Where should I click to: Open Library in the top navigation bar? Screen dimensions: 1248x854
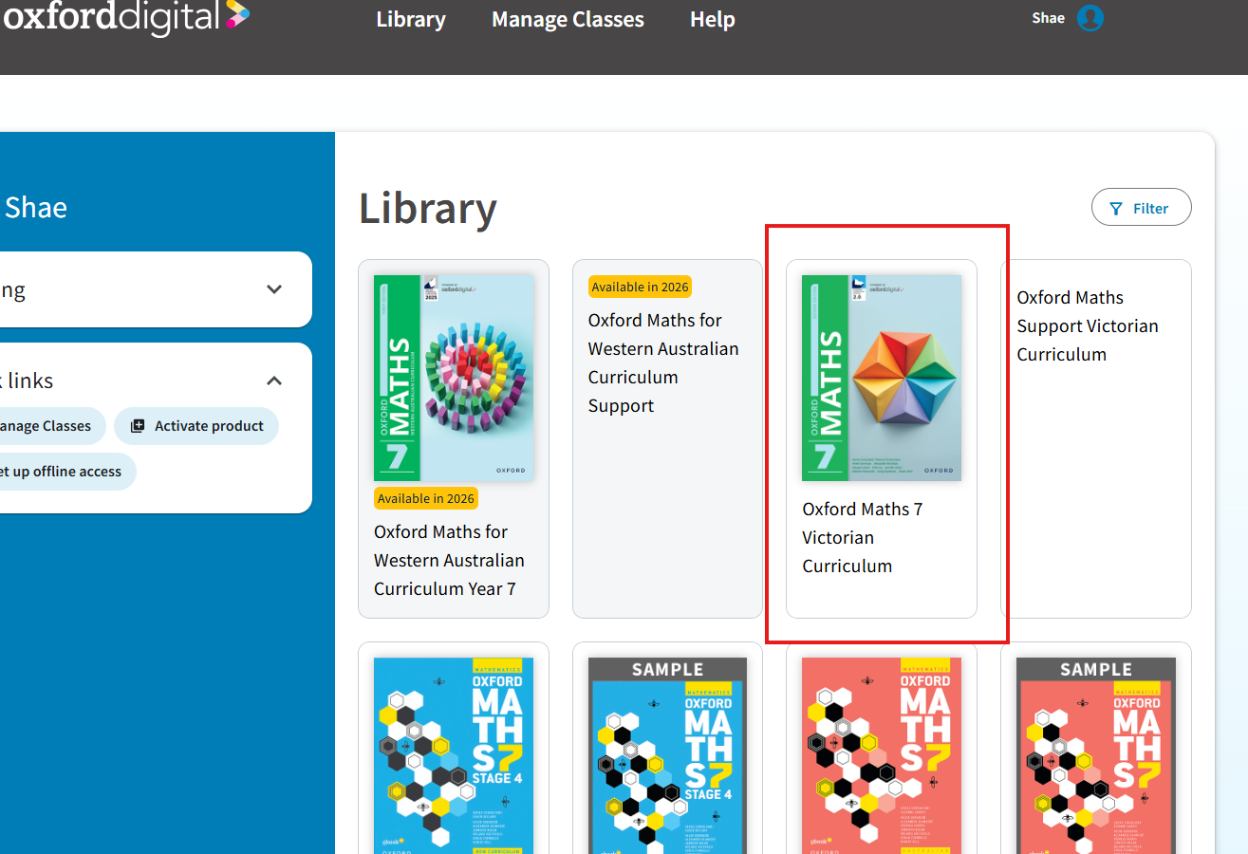click(x=411, y=19)
